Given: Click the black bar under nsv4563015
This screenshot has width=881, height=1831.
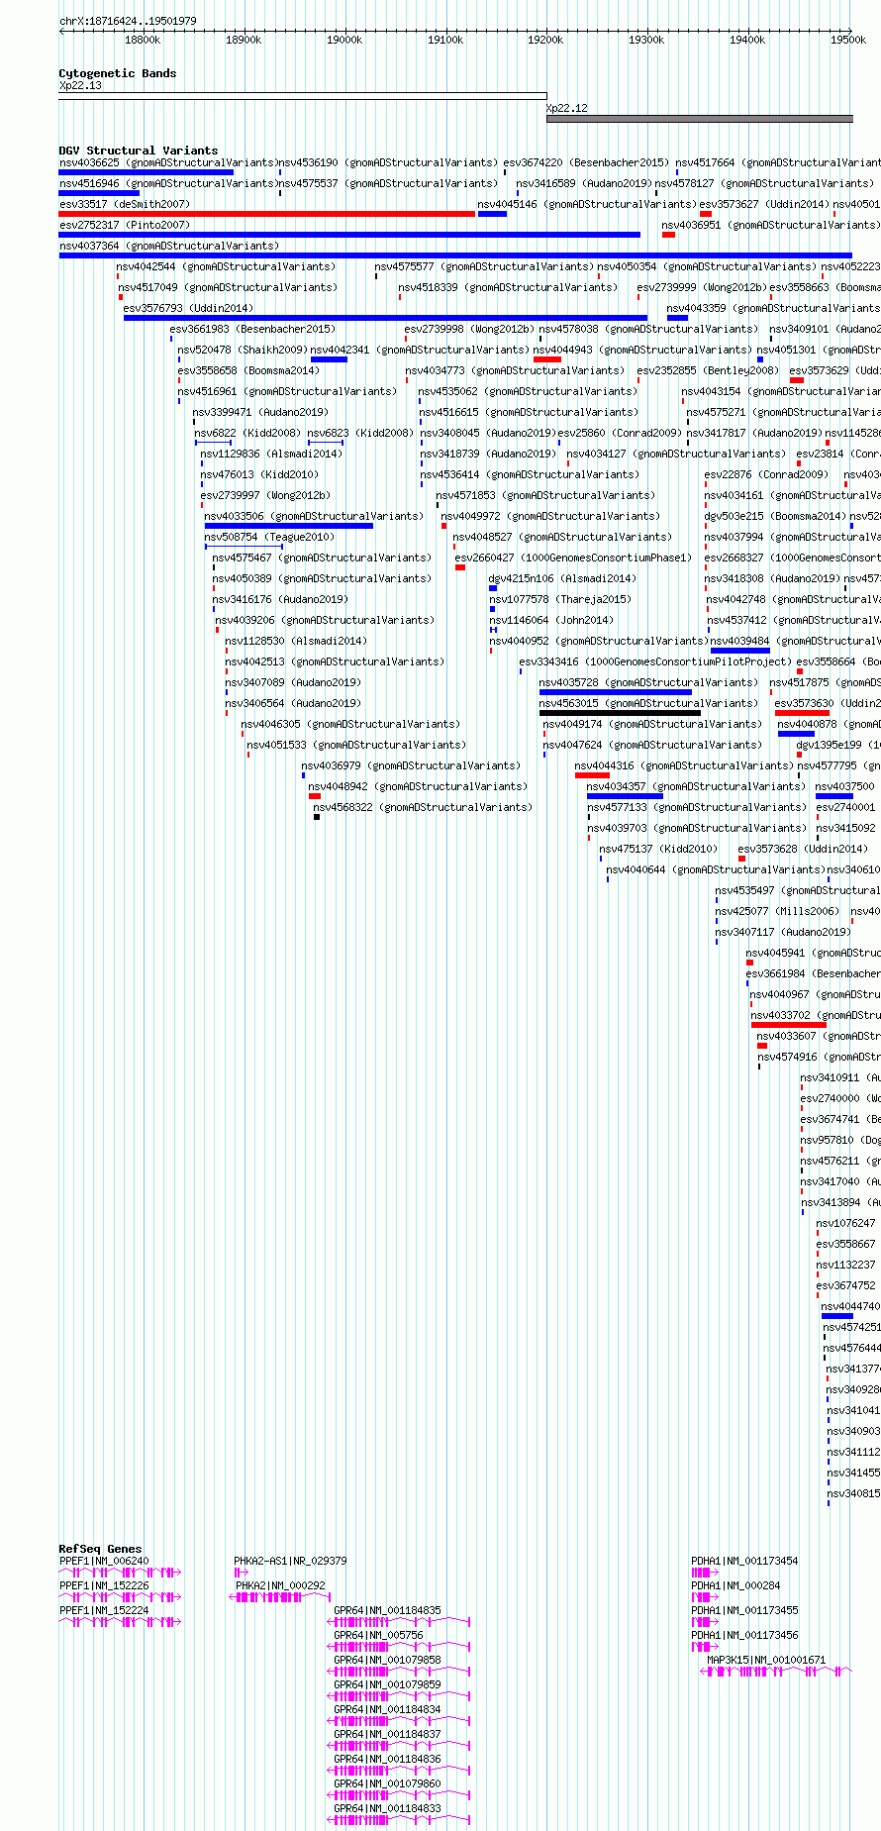Looking at the screenshot, I should click(620, 713).
